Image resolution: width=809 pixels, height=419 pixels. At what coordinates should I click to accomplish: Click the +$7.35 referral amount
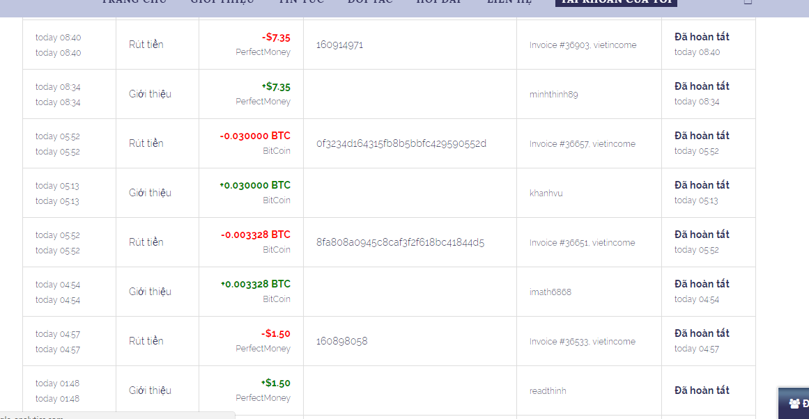pos(276,86)
